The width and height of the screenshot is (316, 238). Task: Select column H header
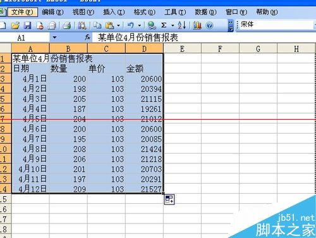[x=296, y=49]
